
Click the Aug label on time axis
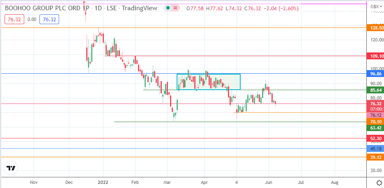click(x=335, y=182)
